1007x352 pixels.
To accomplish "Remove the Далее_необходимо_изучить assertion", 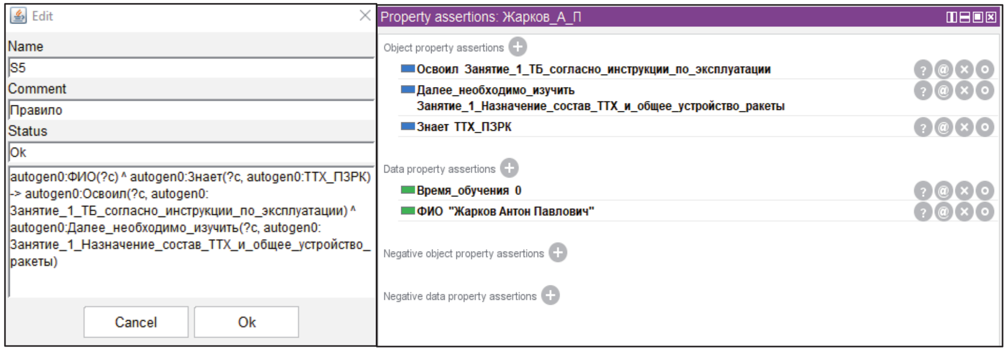I will click(x=964, y=90).
